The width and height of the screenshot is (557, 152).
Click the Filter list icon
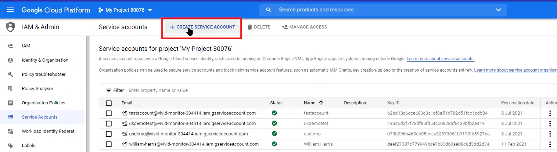pos(109,90)
